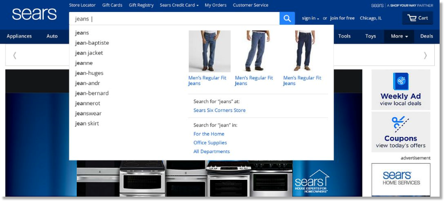Open the shopping Cart
The image size is (445, 202).
pos(417,18)
